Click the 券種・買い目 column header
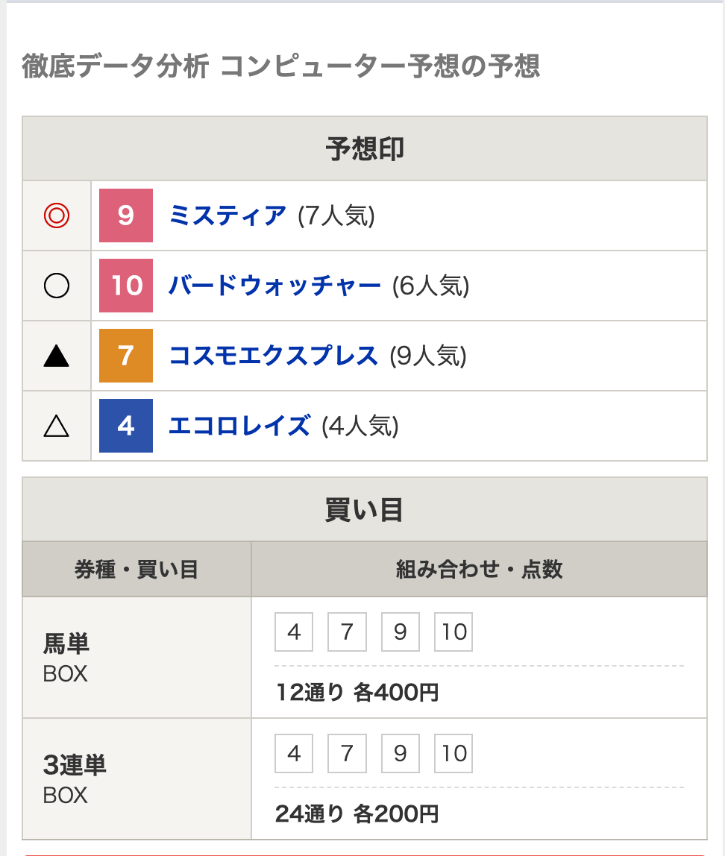 tap(136, 570)
